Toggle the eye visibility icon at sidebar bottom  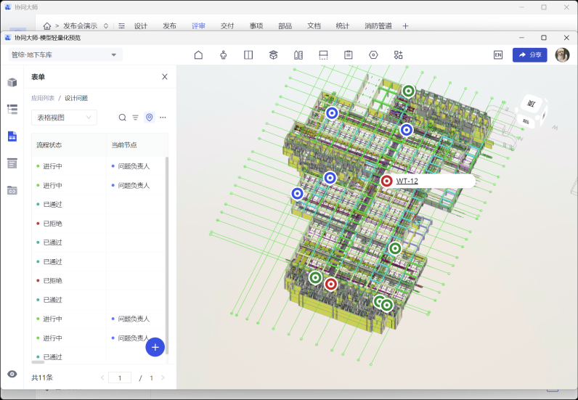point(12,374)
